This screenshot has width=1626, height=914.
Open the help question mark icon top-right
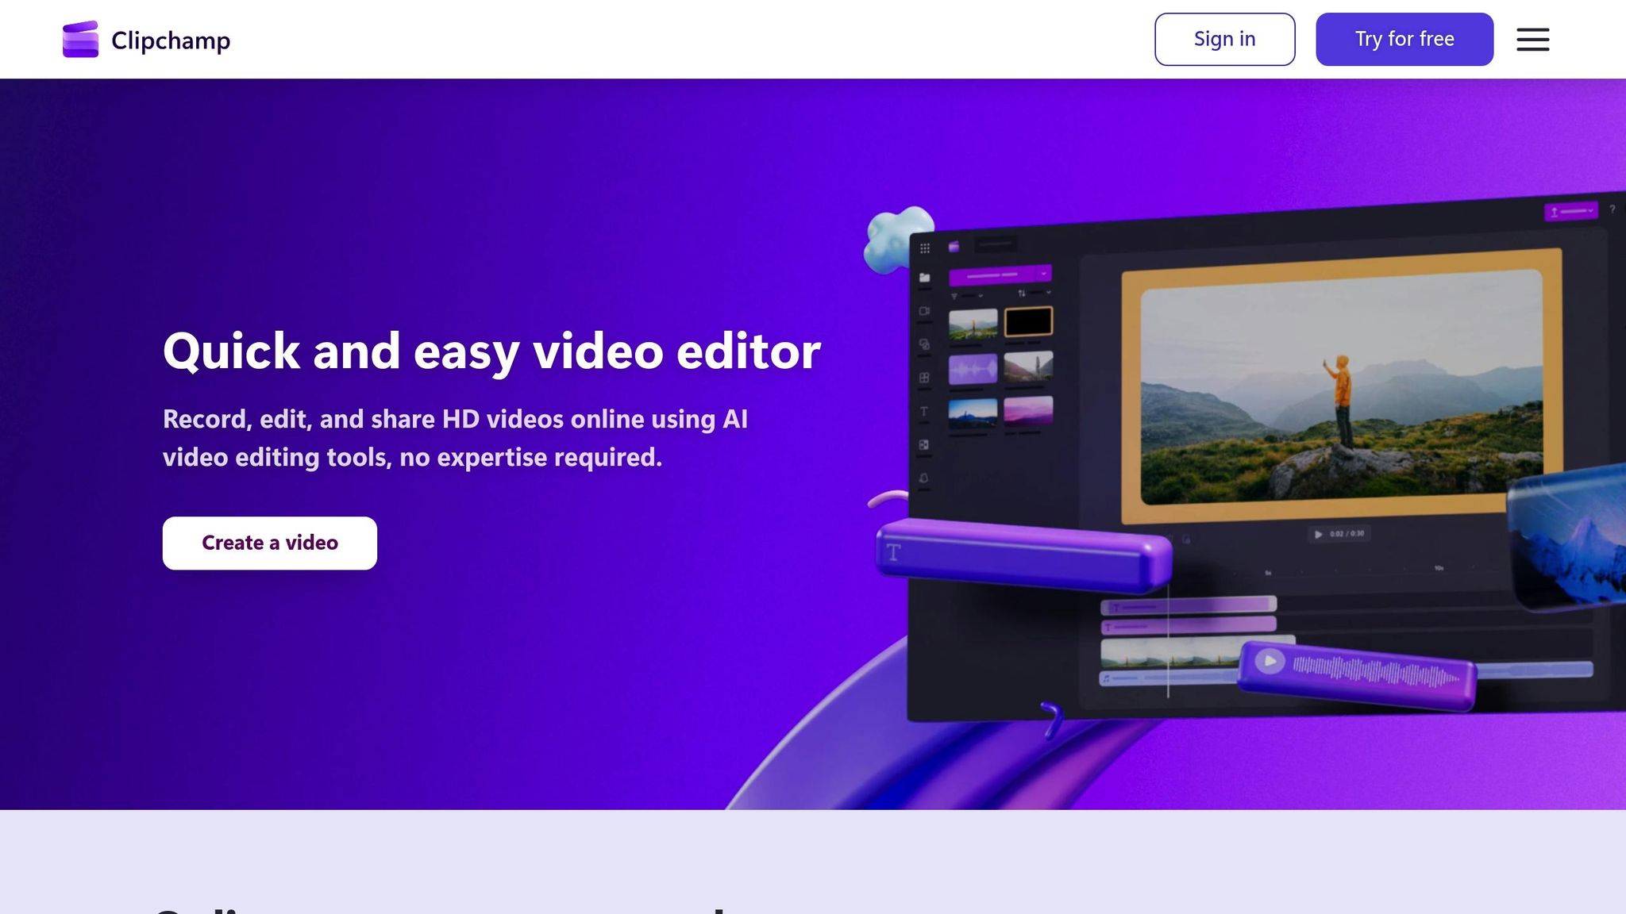point(1613,209)
